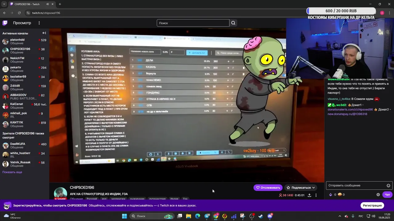This screenshot has width=394, height=221.
Task: Click the Windows taskbar Поиск search box
Action: [152, 216]
